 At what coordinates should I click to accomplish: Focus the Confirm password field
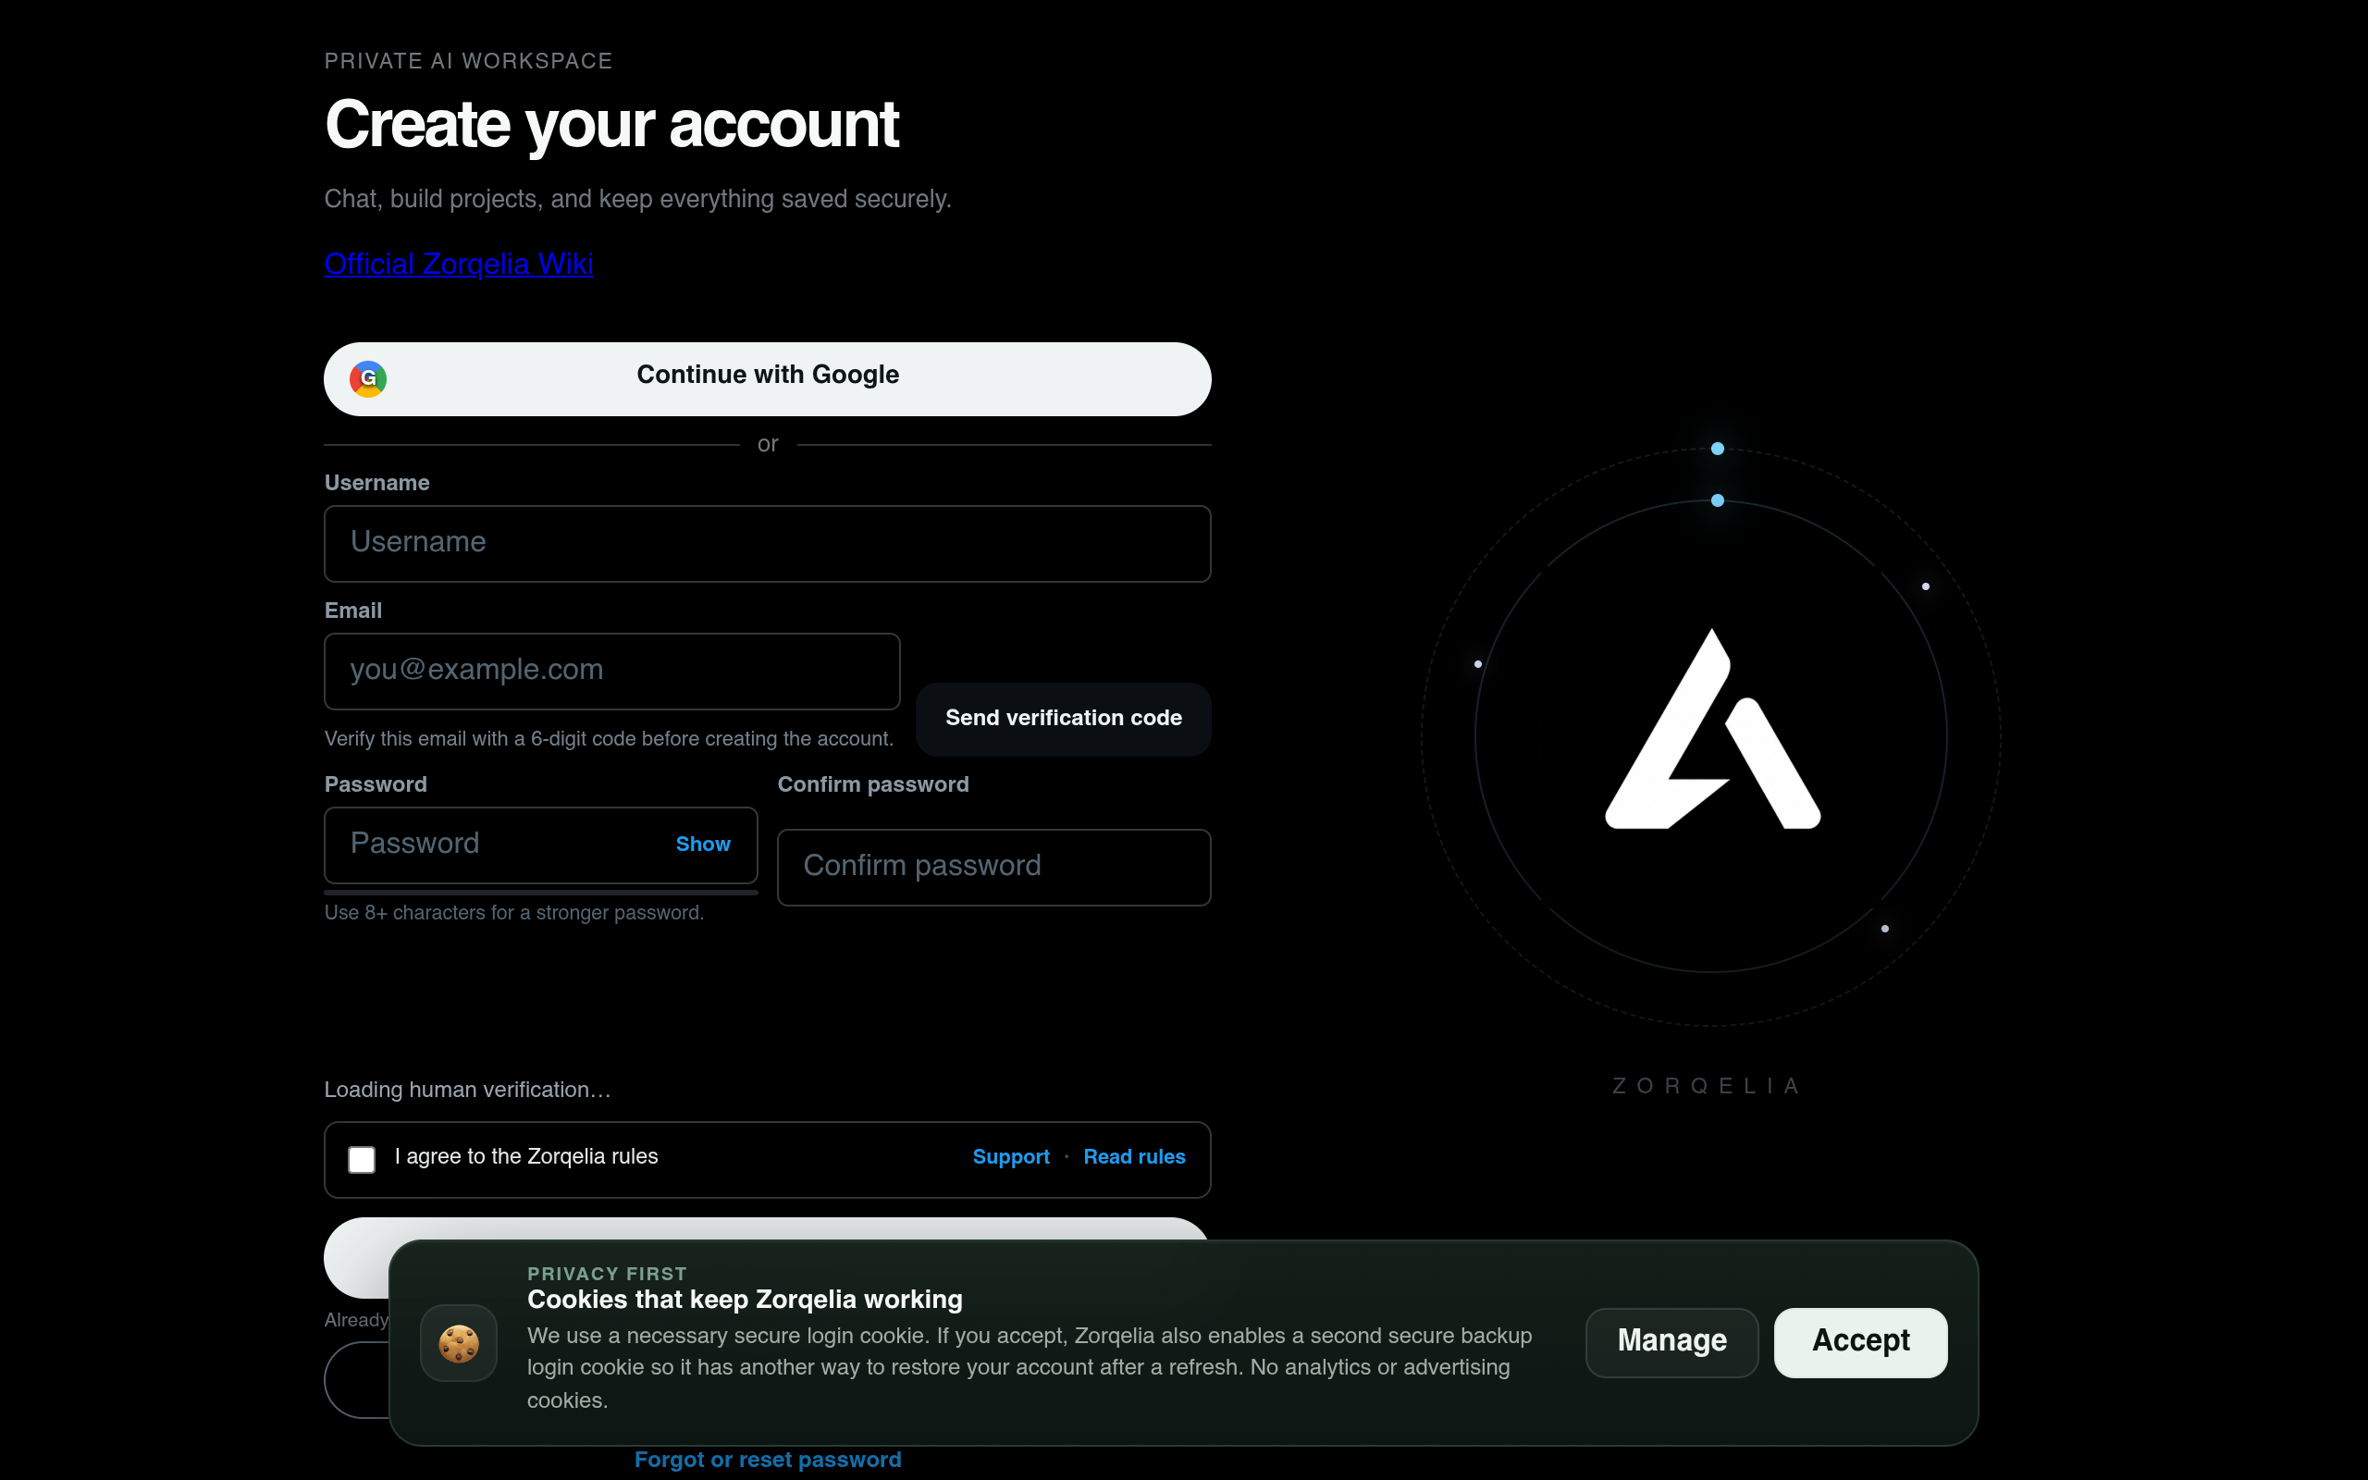pos(994,868)
